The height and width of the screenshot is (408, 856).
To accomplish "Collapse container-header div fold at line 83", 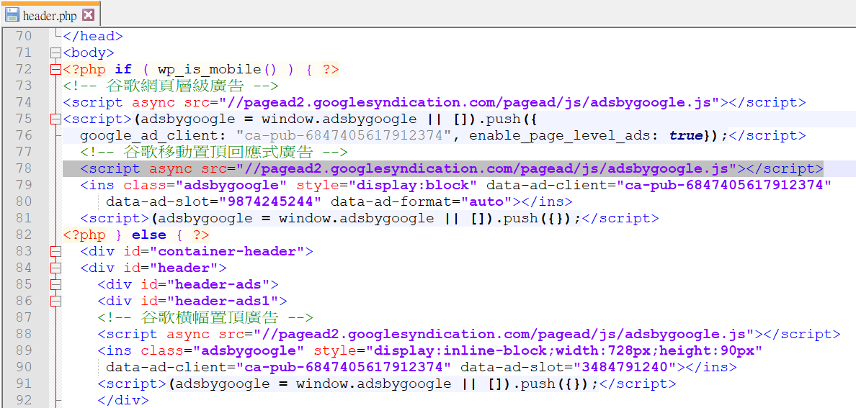I will tap(55, 251).
